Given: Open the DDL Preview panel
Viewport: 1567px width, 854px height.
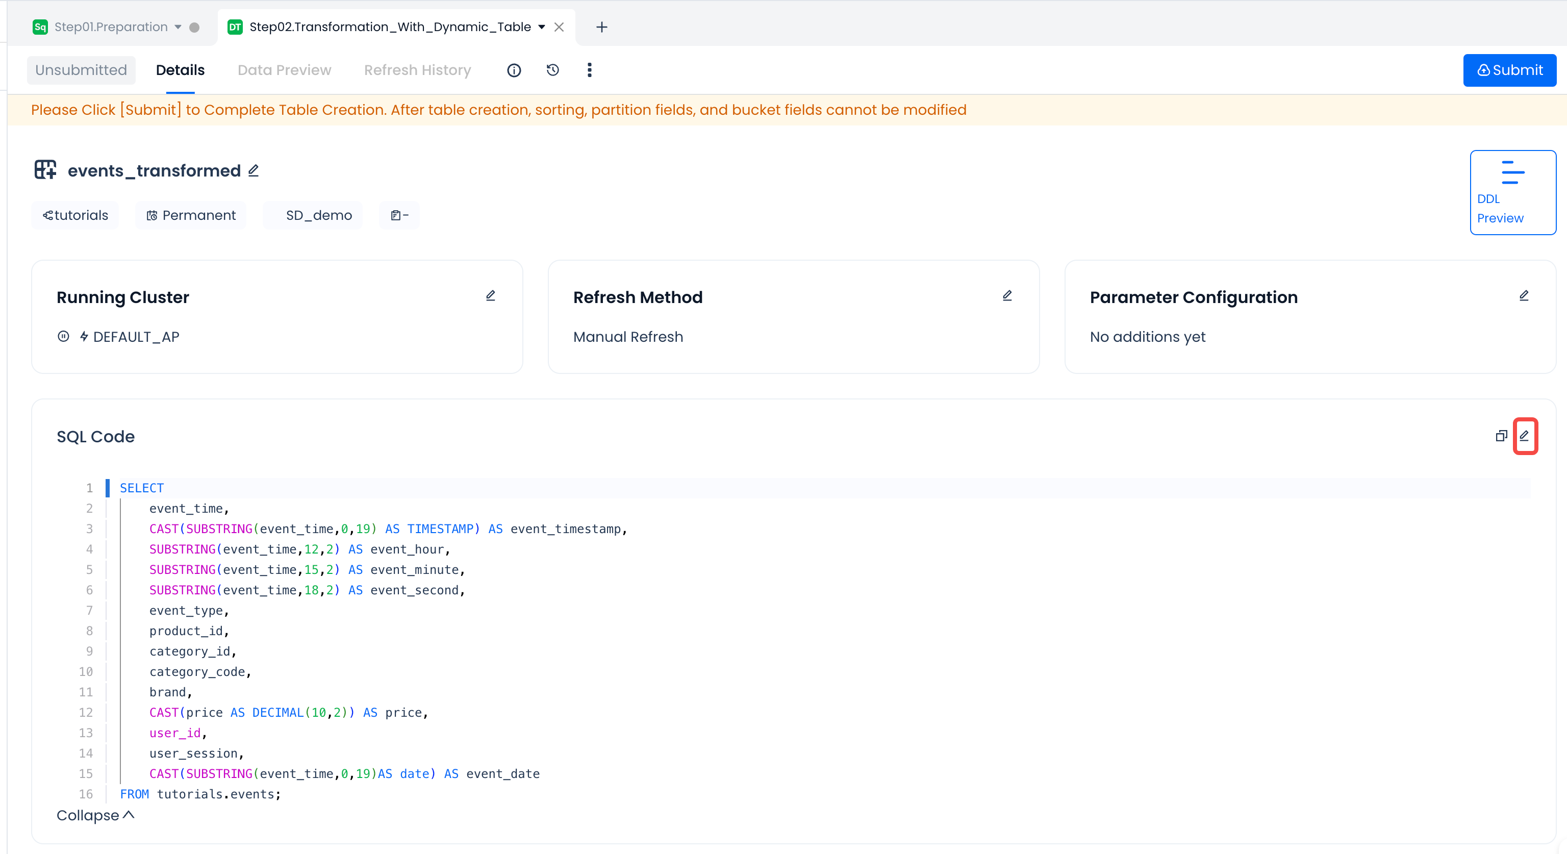Looking at the screenshot, I should click(1512, 192).
